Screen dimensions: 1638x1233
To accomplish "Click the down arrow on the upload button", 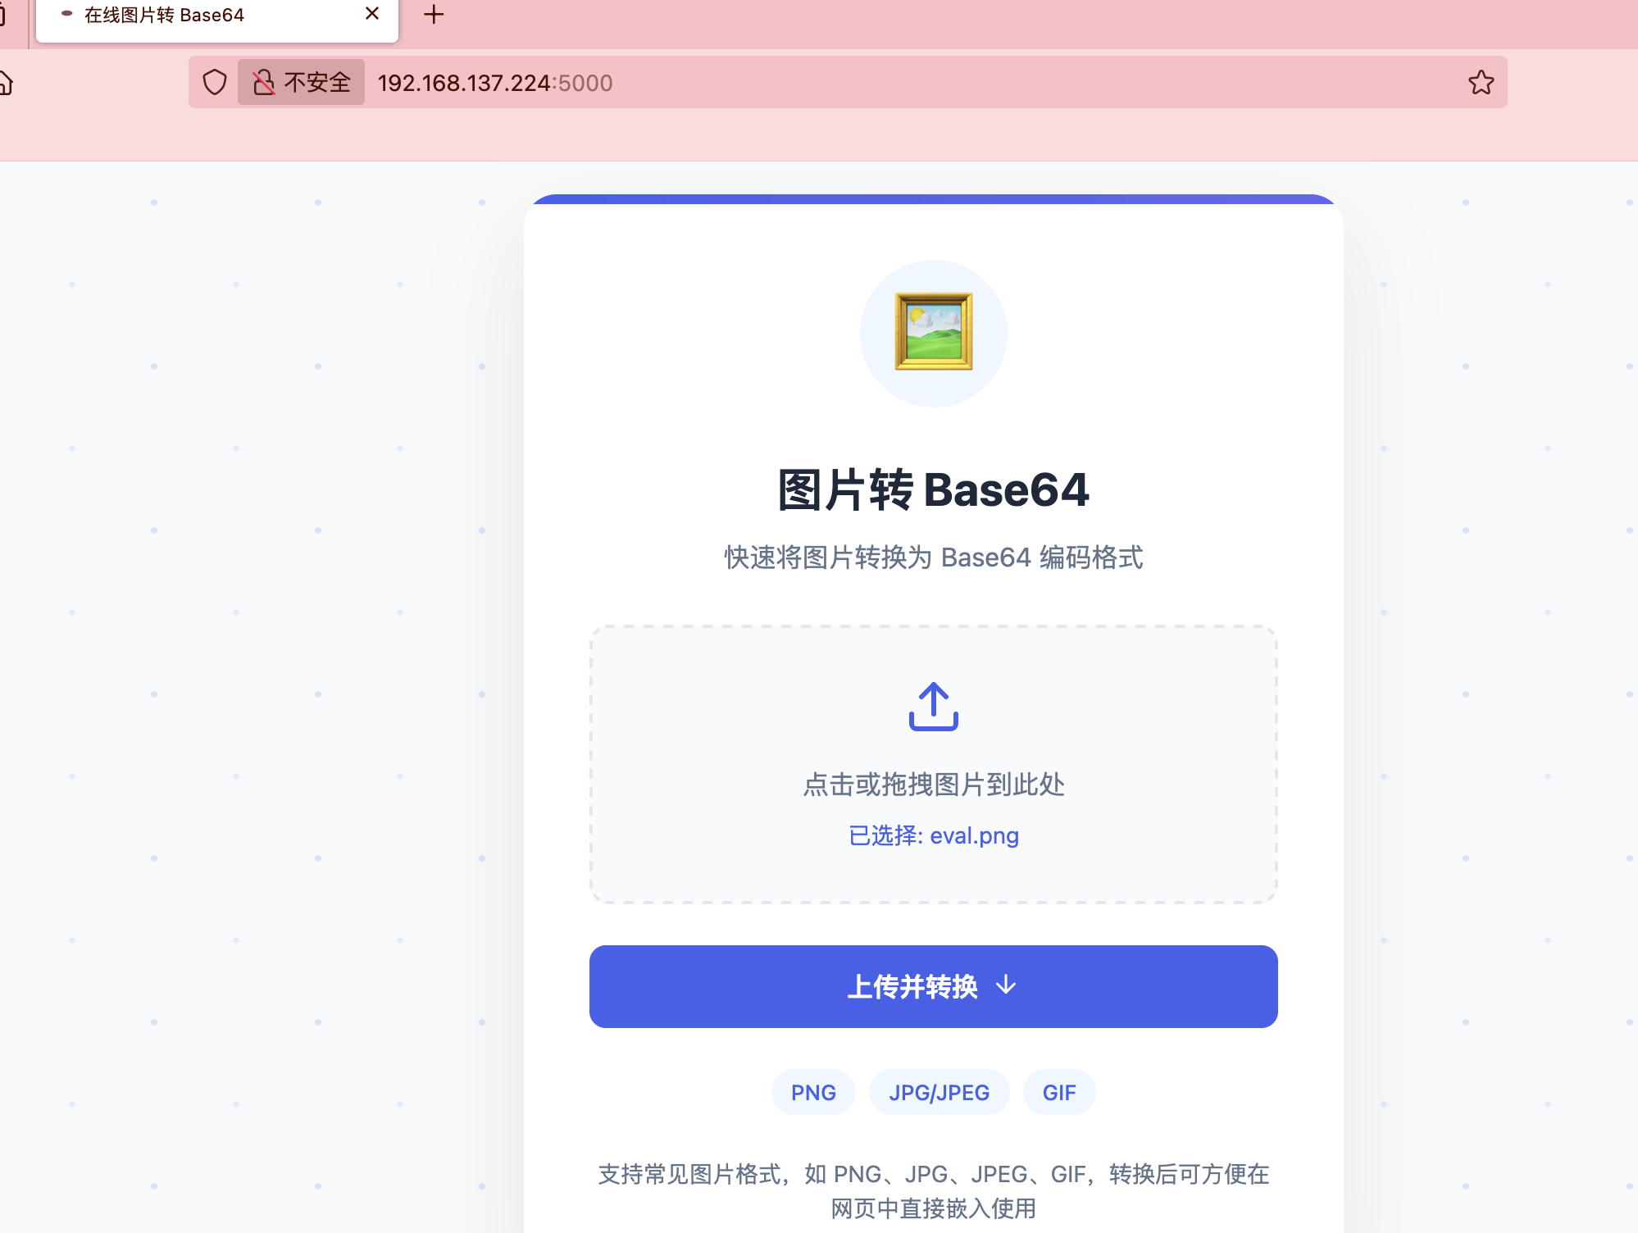I will pyautogui.click(x=1006, y=985).
